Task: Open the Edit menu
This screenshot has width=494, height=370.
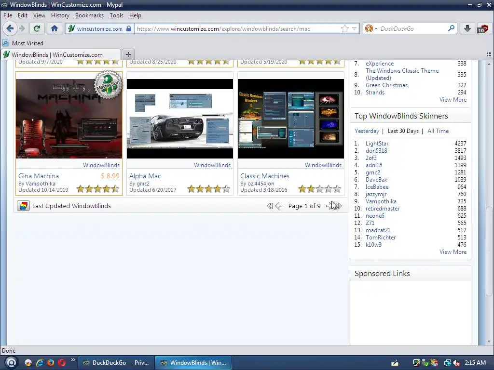Action: (x=22, y=15)
